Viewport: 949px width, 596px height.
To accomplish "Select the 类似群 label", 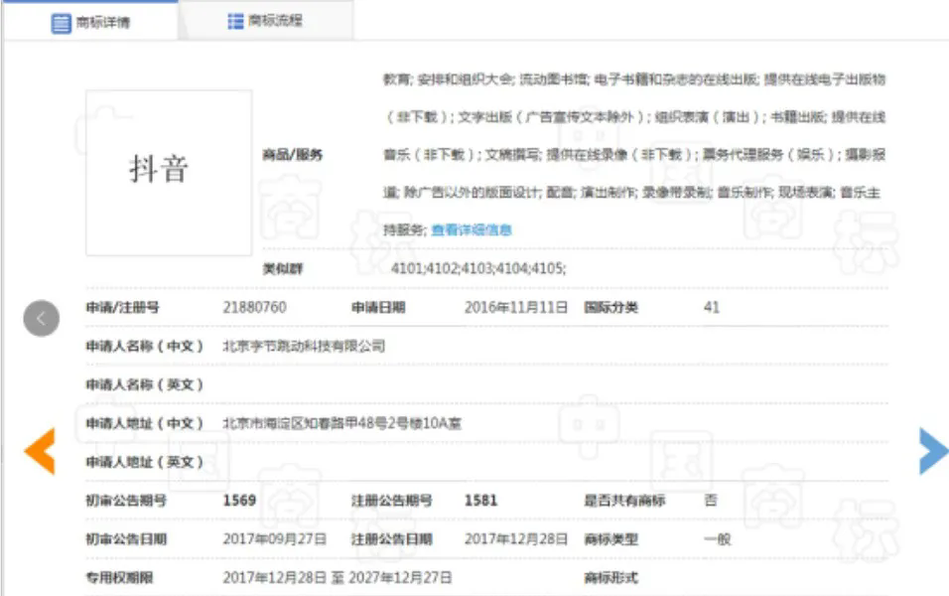I will (283, 268).
